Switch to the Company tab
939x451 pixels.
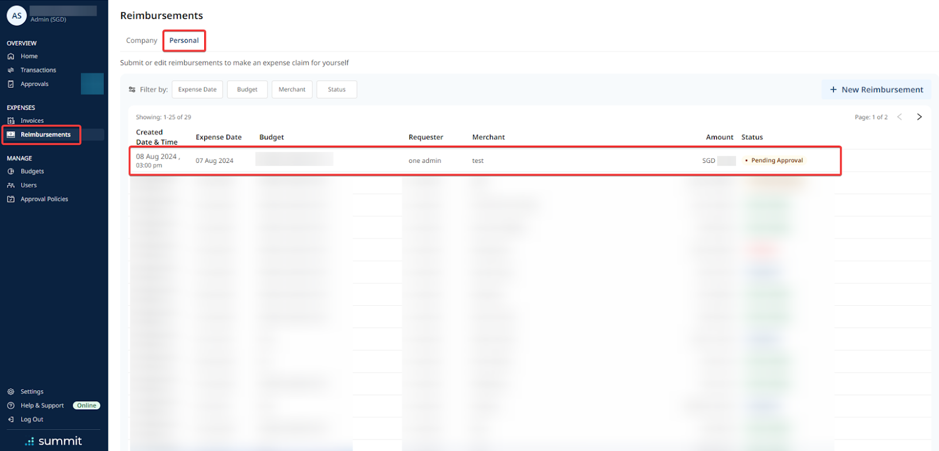pyautogui.click(x=141, y=40)
